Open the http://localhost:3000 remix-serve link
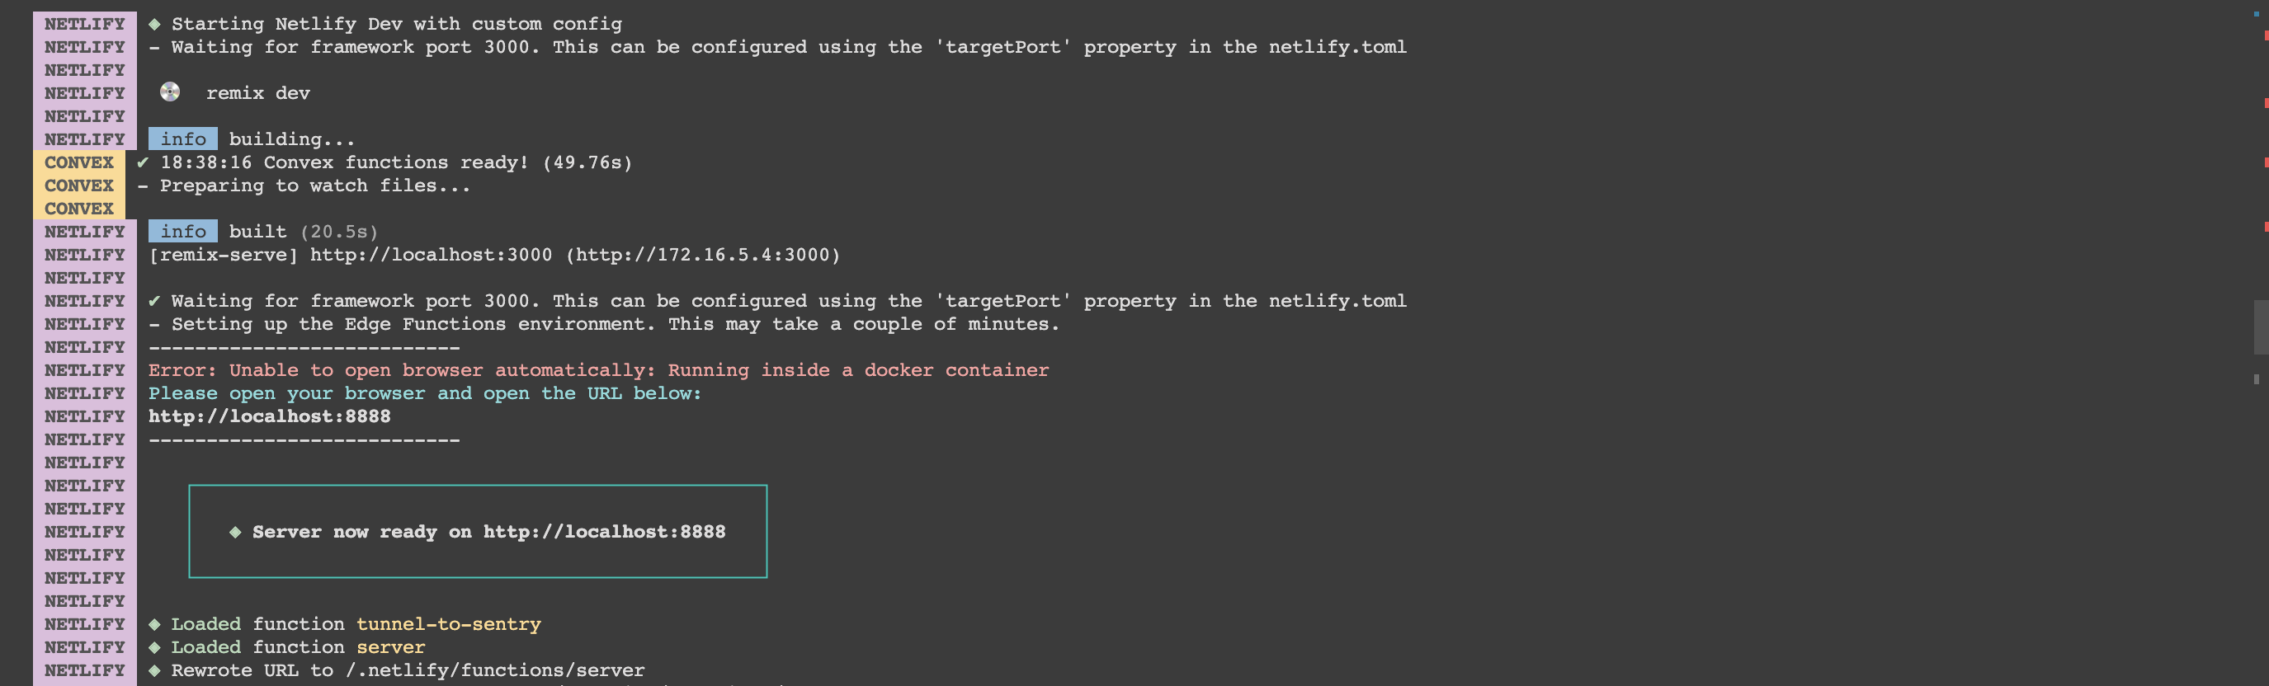 (x=431, y=256)
